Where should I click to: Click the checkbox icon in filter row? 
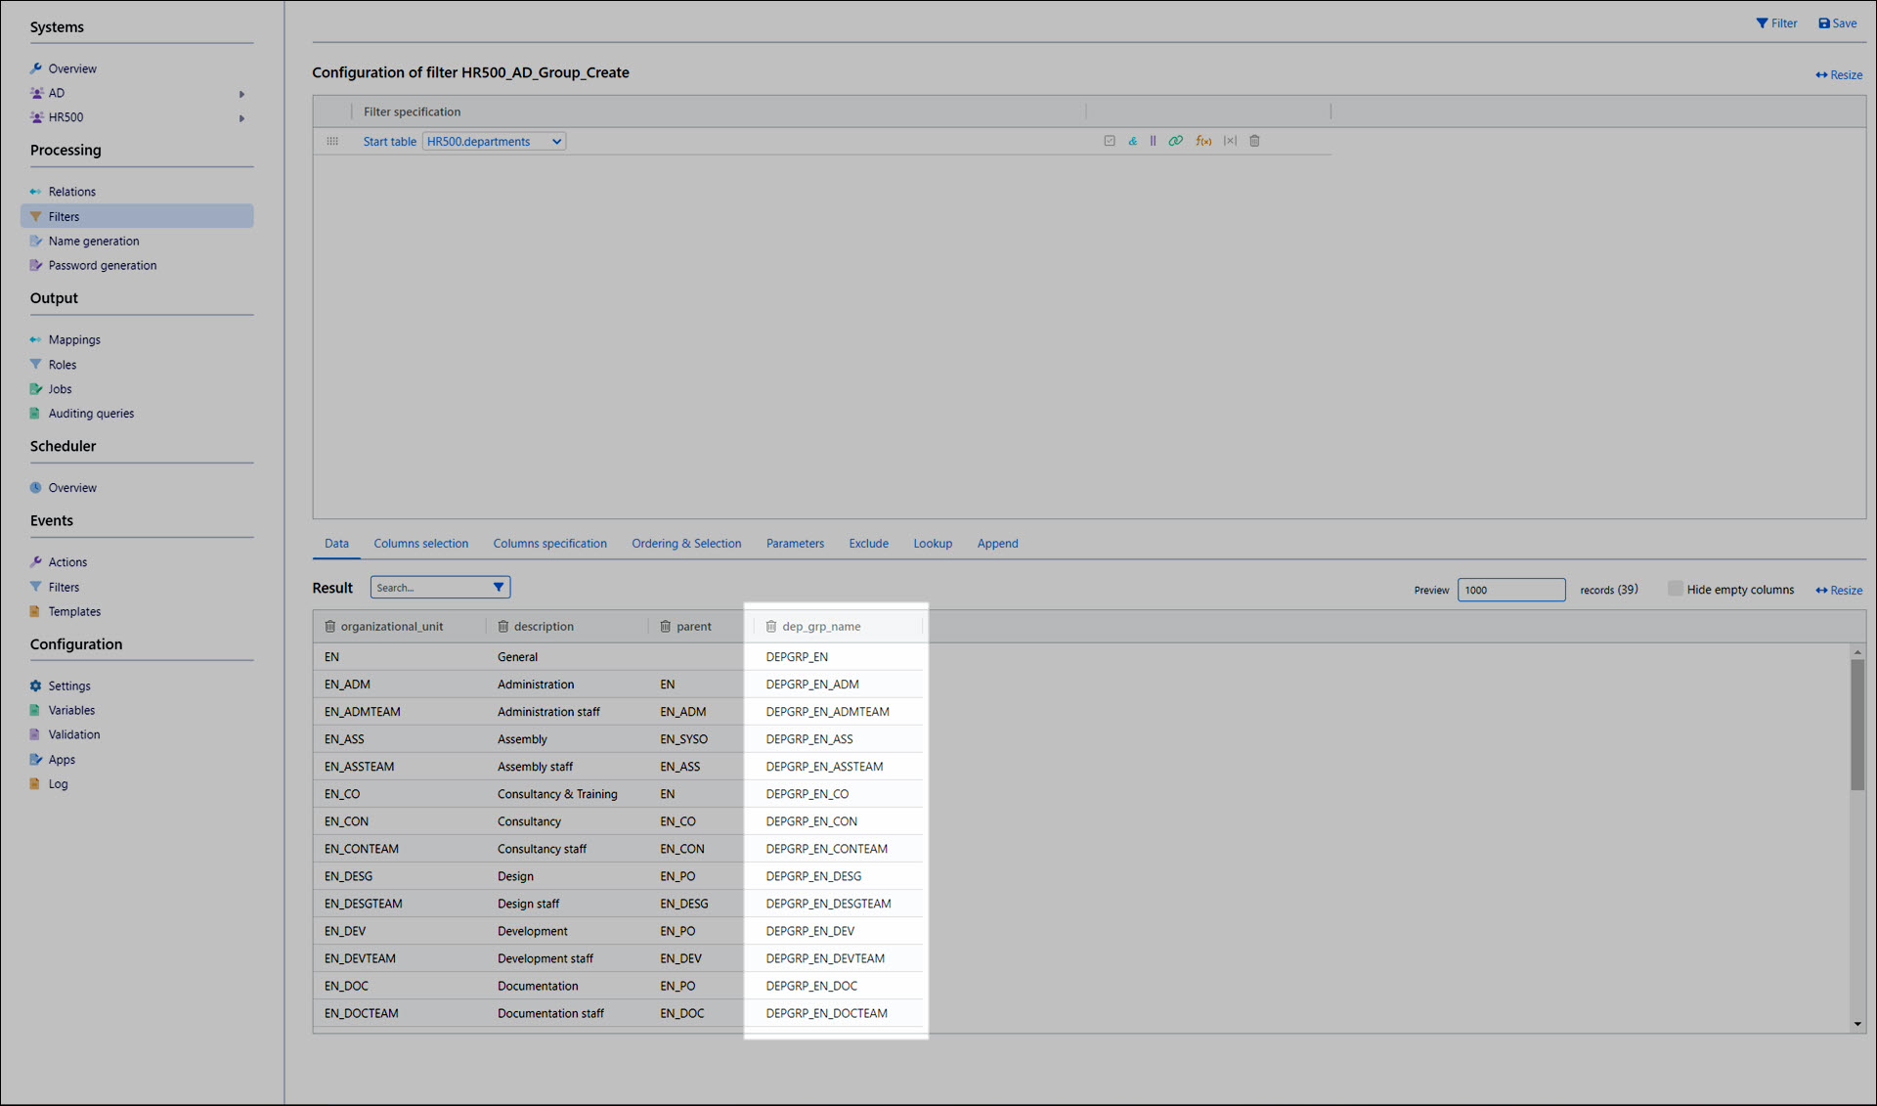(1110, 141)
